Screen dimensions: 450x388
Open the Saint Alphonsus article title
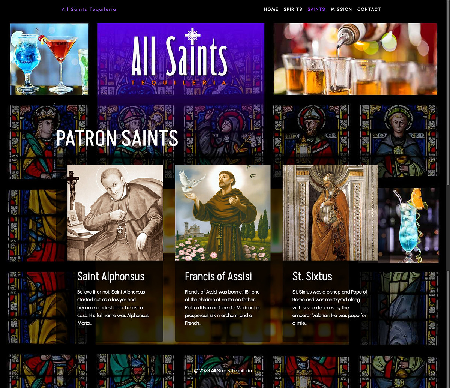111,276
